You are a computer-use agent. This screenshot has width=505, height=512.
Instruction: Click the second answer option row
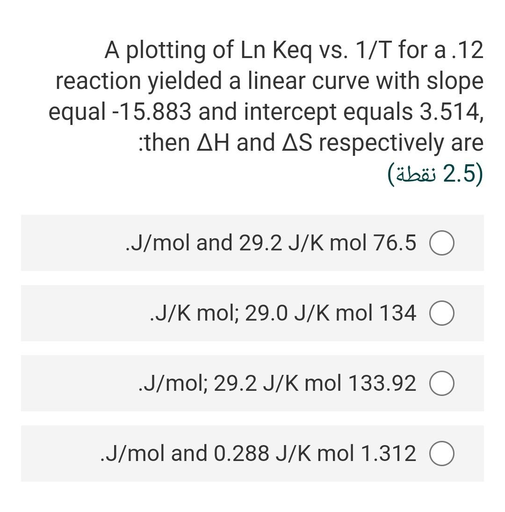click(x=252, y=314)
